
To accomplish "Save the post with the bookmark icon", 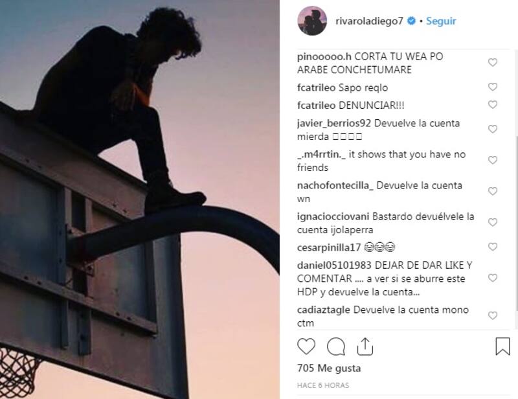I will click(x=502, y=346).
